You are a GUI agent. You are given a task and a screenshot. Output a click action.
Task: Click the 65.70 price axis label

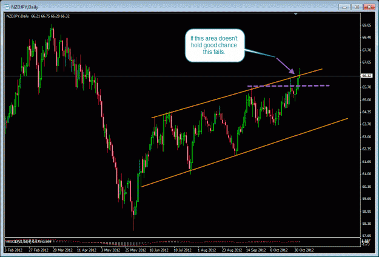click(x=367, y=87)
